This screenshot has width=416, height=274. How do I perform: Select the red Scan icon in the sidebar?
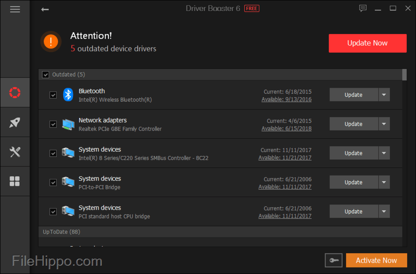[x=15, y=92]
